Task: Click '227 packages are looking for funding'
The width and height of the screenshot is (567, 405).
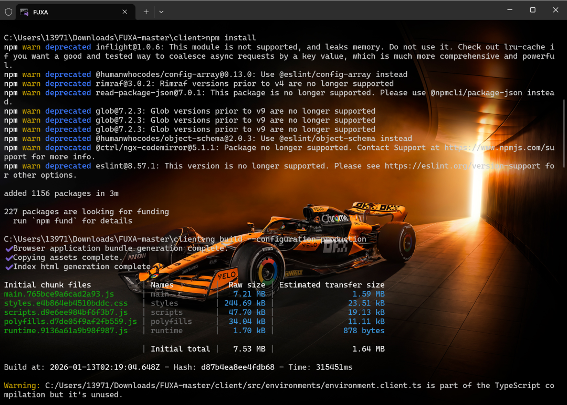Action: pos(87,212)
